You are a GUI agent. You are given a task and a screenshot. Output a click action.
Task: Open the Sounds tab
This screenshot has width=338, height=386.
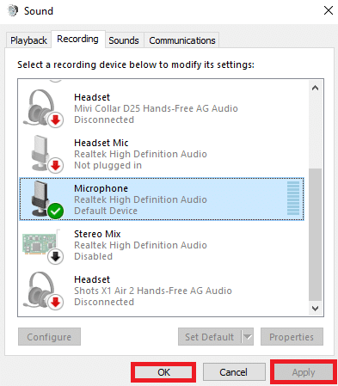point(124,40)
